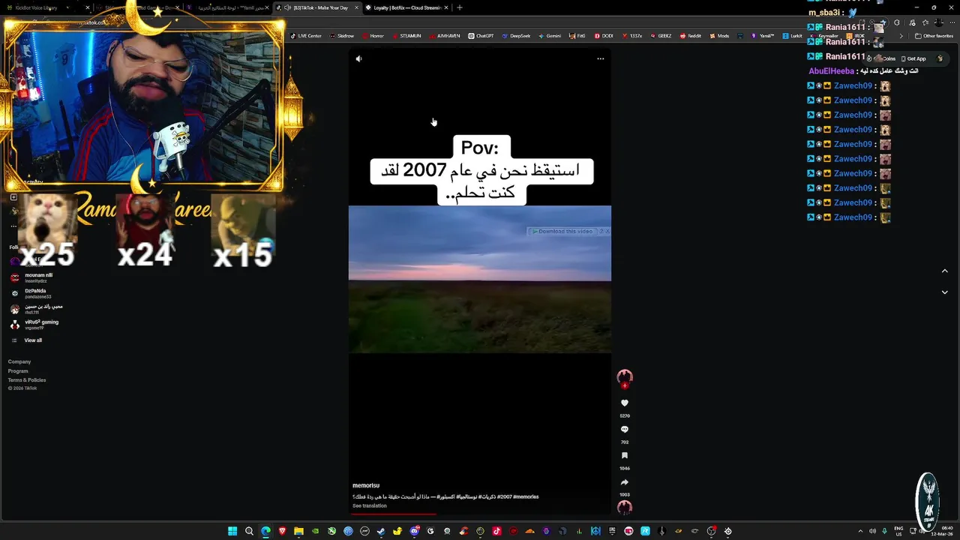The image size is (960, 540).
Task: Open the Get App button
Action: pyautogui.click(x=913, y=58)
